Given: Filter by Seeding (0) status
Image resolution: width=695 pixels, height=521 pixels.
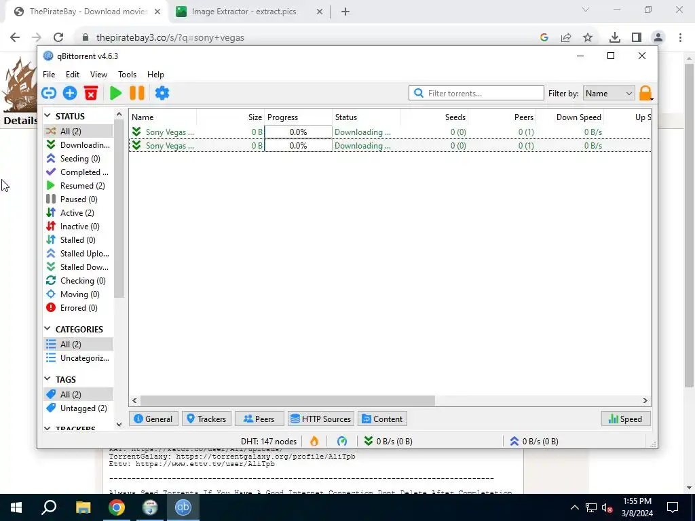Looking at the screenshot, I should point(79,159).
